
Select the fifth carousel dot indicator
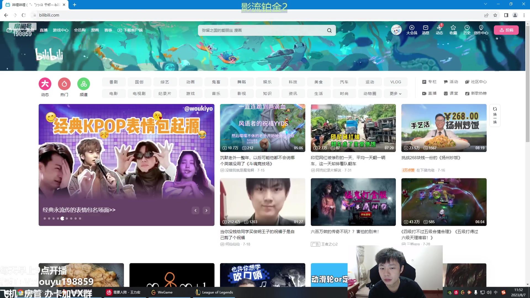point(62,218)
